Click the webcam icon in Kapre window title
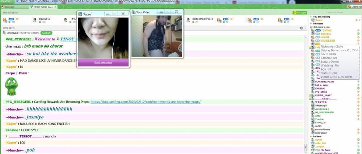 pyautogui.click(x=80, y=14)
